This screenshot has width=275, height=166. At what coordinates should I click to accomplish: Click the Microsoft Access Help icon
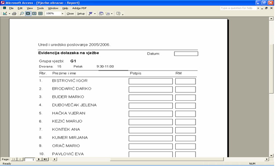click(x=118, y=14)
